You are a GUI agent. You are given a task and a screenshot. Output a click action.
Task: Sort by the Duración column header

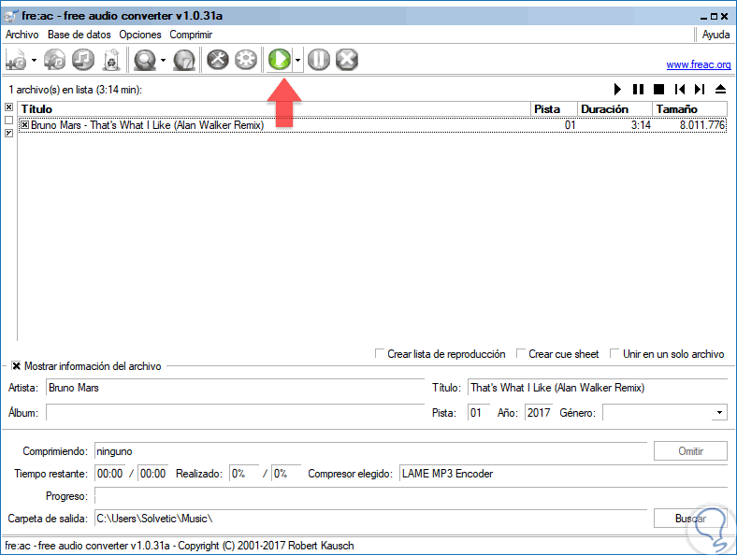click(614, 109)
